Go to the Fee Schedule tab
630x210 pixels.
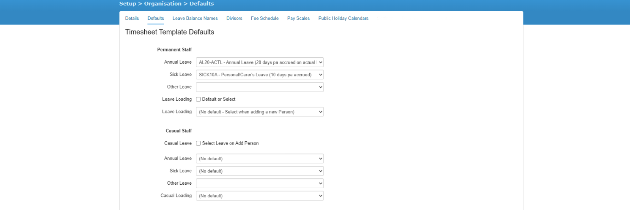(x=264, y=19)
